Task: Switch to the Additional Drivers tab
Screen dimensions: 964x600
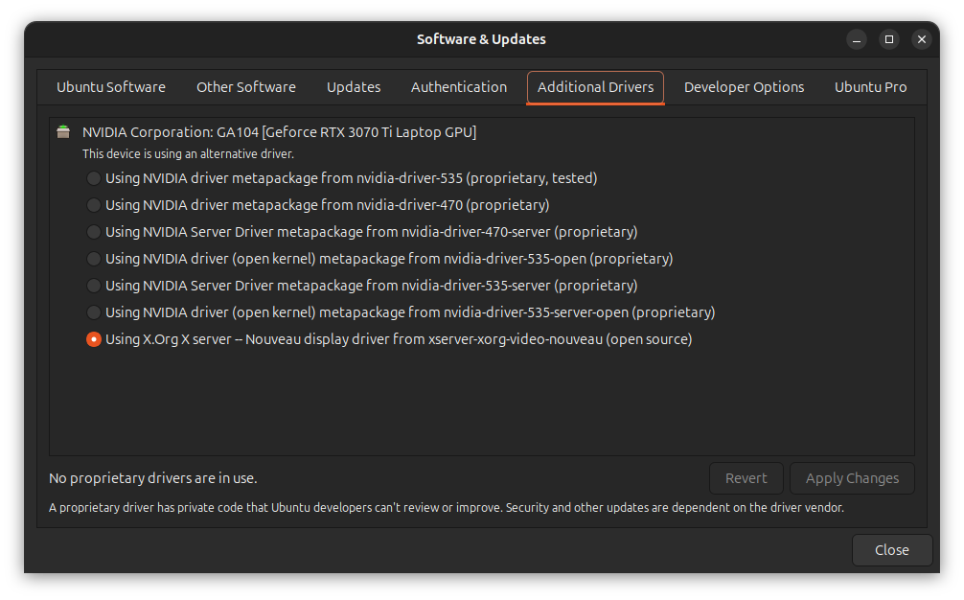Action: click(594, 86)
